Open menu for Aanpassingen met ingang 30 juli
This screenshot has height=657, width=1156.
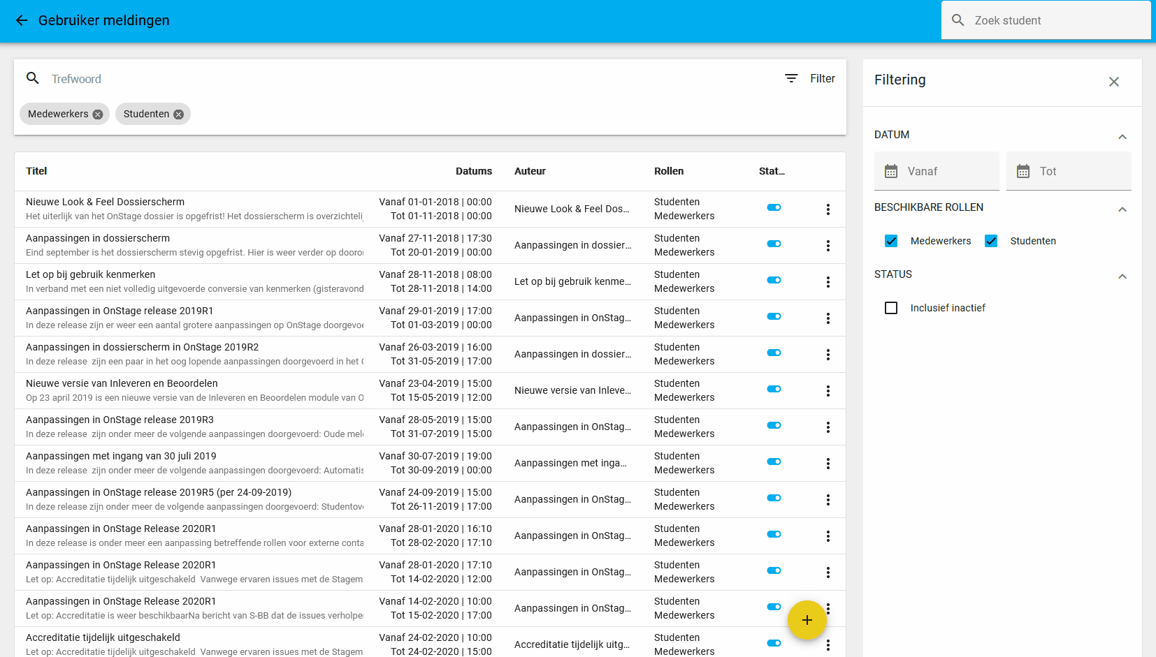(828, 464)
